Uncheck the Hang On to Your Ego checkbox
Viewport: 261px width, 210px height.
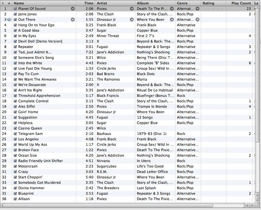coord(15,25)
